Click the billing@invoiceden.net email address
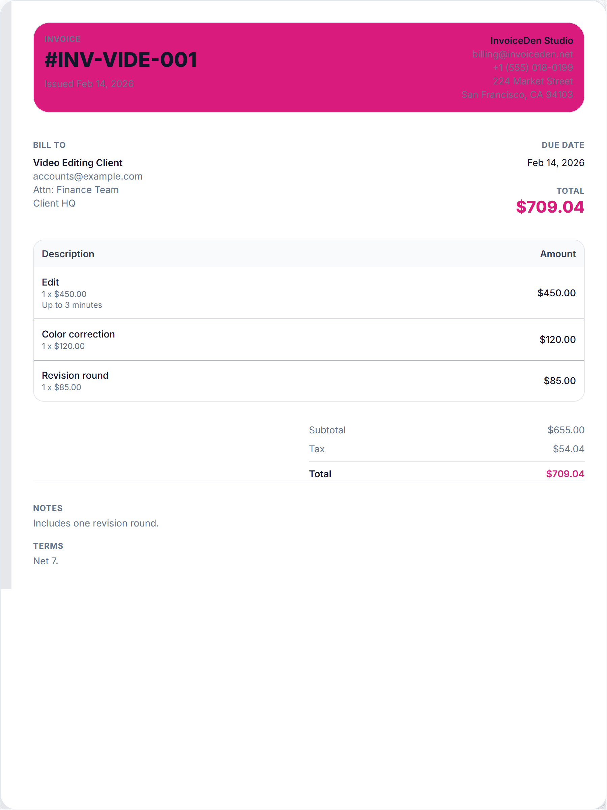The height and width of the screenshot is (810, 607). pyautogui.click(x=522, y=54)
